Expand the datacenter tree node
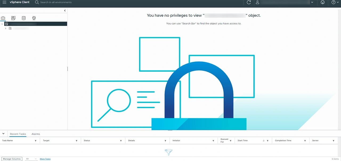341x161 pixels. (x=6, y=28)
